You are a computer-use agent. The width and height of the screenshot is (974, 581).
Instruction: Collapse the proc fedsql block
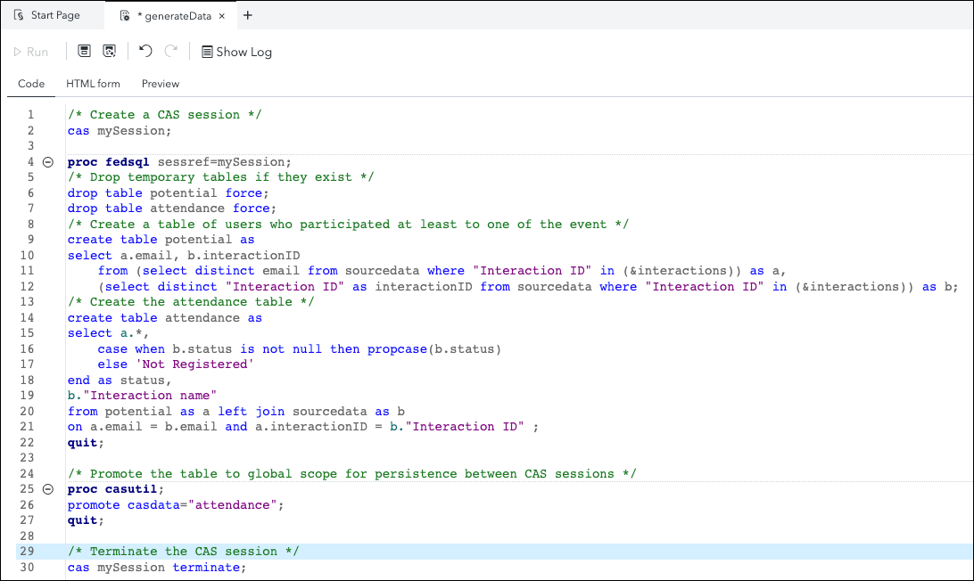coord(48,162)
